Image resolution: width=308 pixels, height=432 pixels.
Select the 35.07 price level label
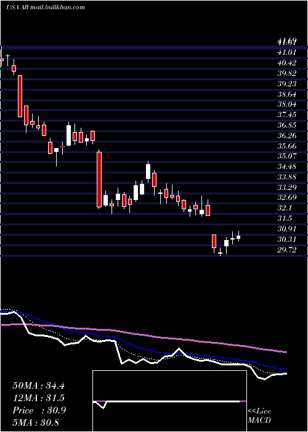286,156
